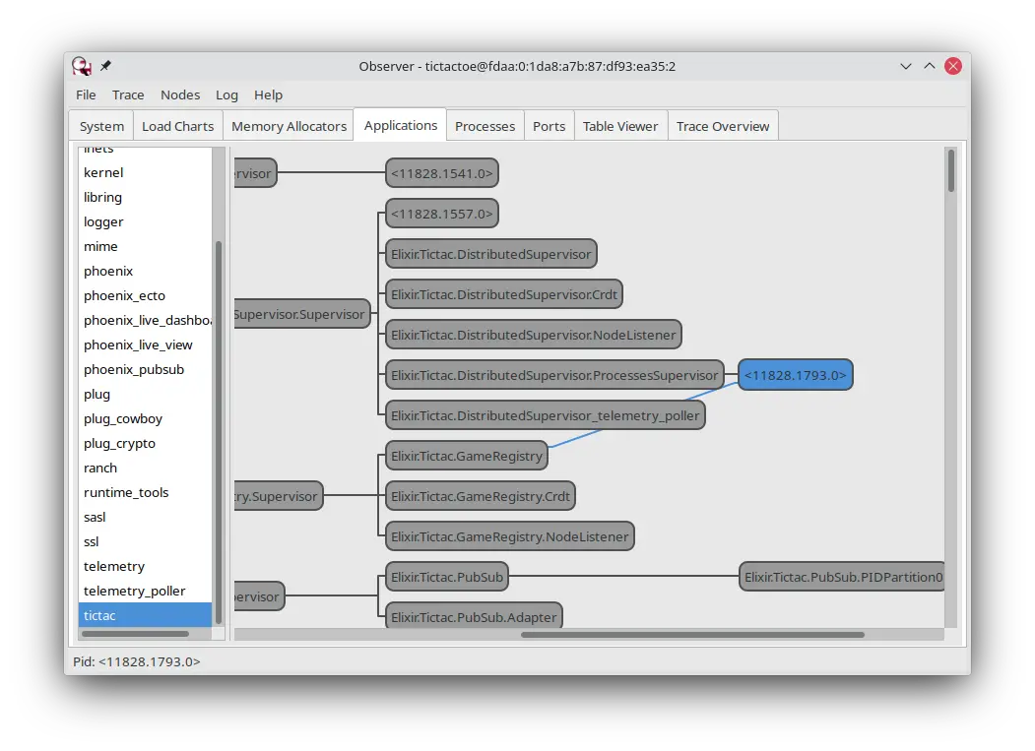Minimize the Observer window
Screen dimensions: 1035x751
(906, 66)
